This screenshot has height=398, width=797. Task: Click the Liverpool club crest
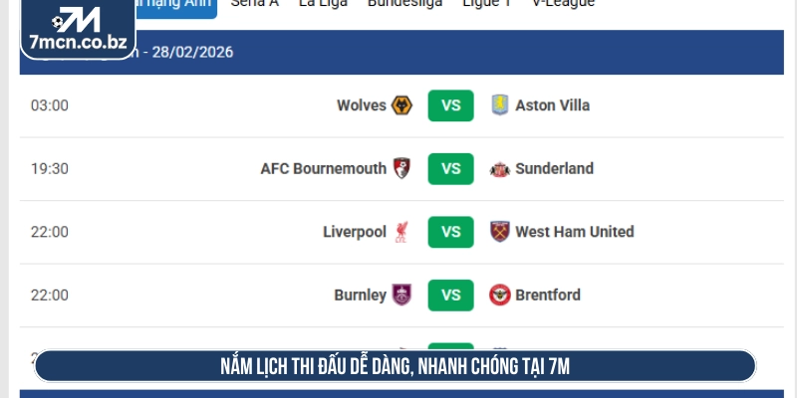402,232
